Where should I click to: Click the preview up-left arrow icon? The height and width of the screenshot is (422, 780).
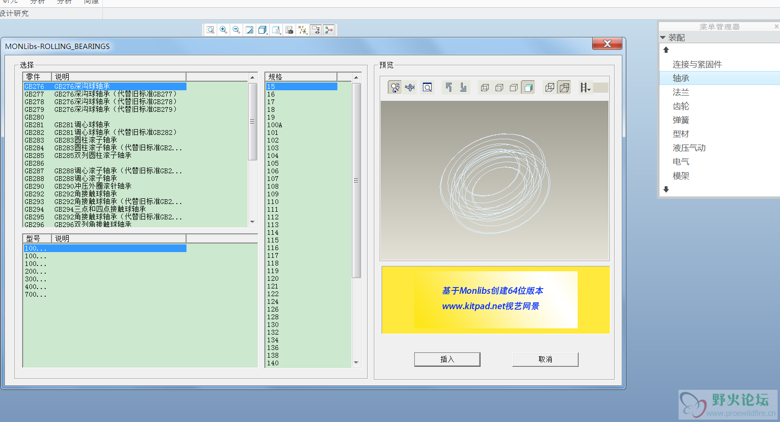(x=448, y=87)
